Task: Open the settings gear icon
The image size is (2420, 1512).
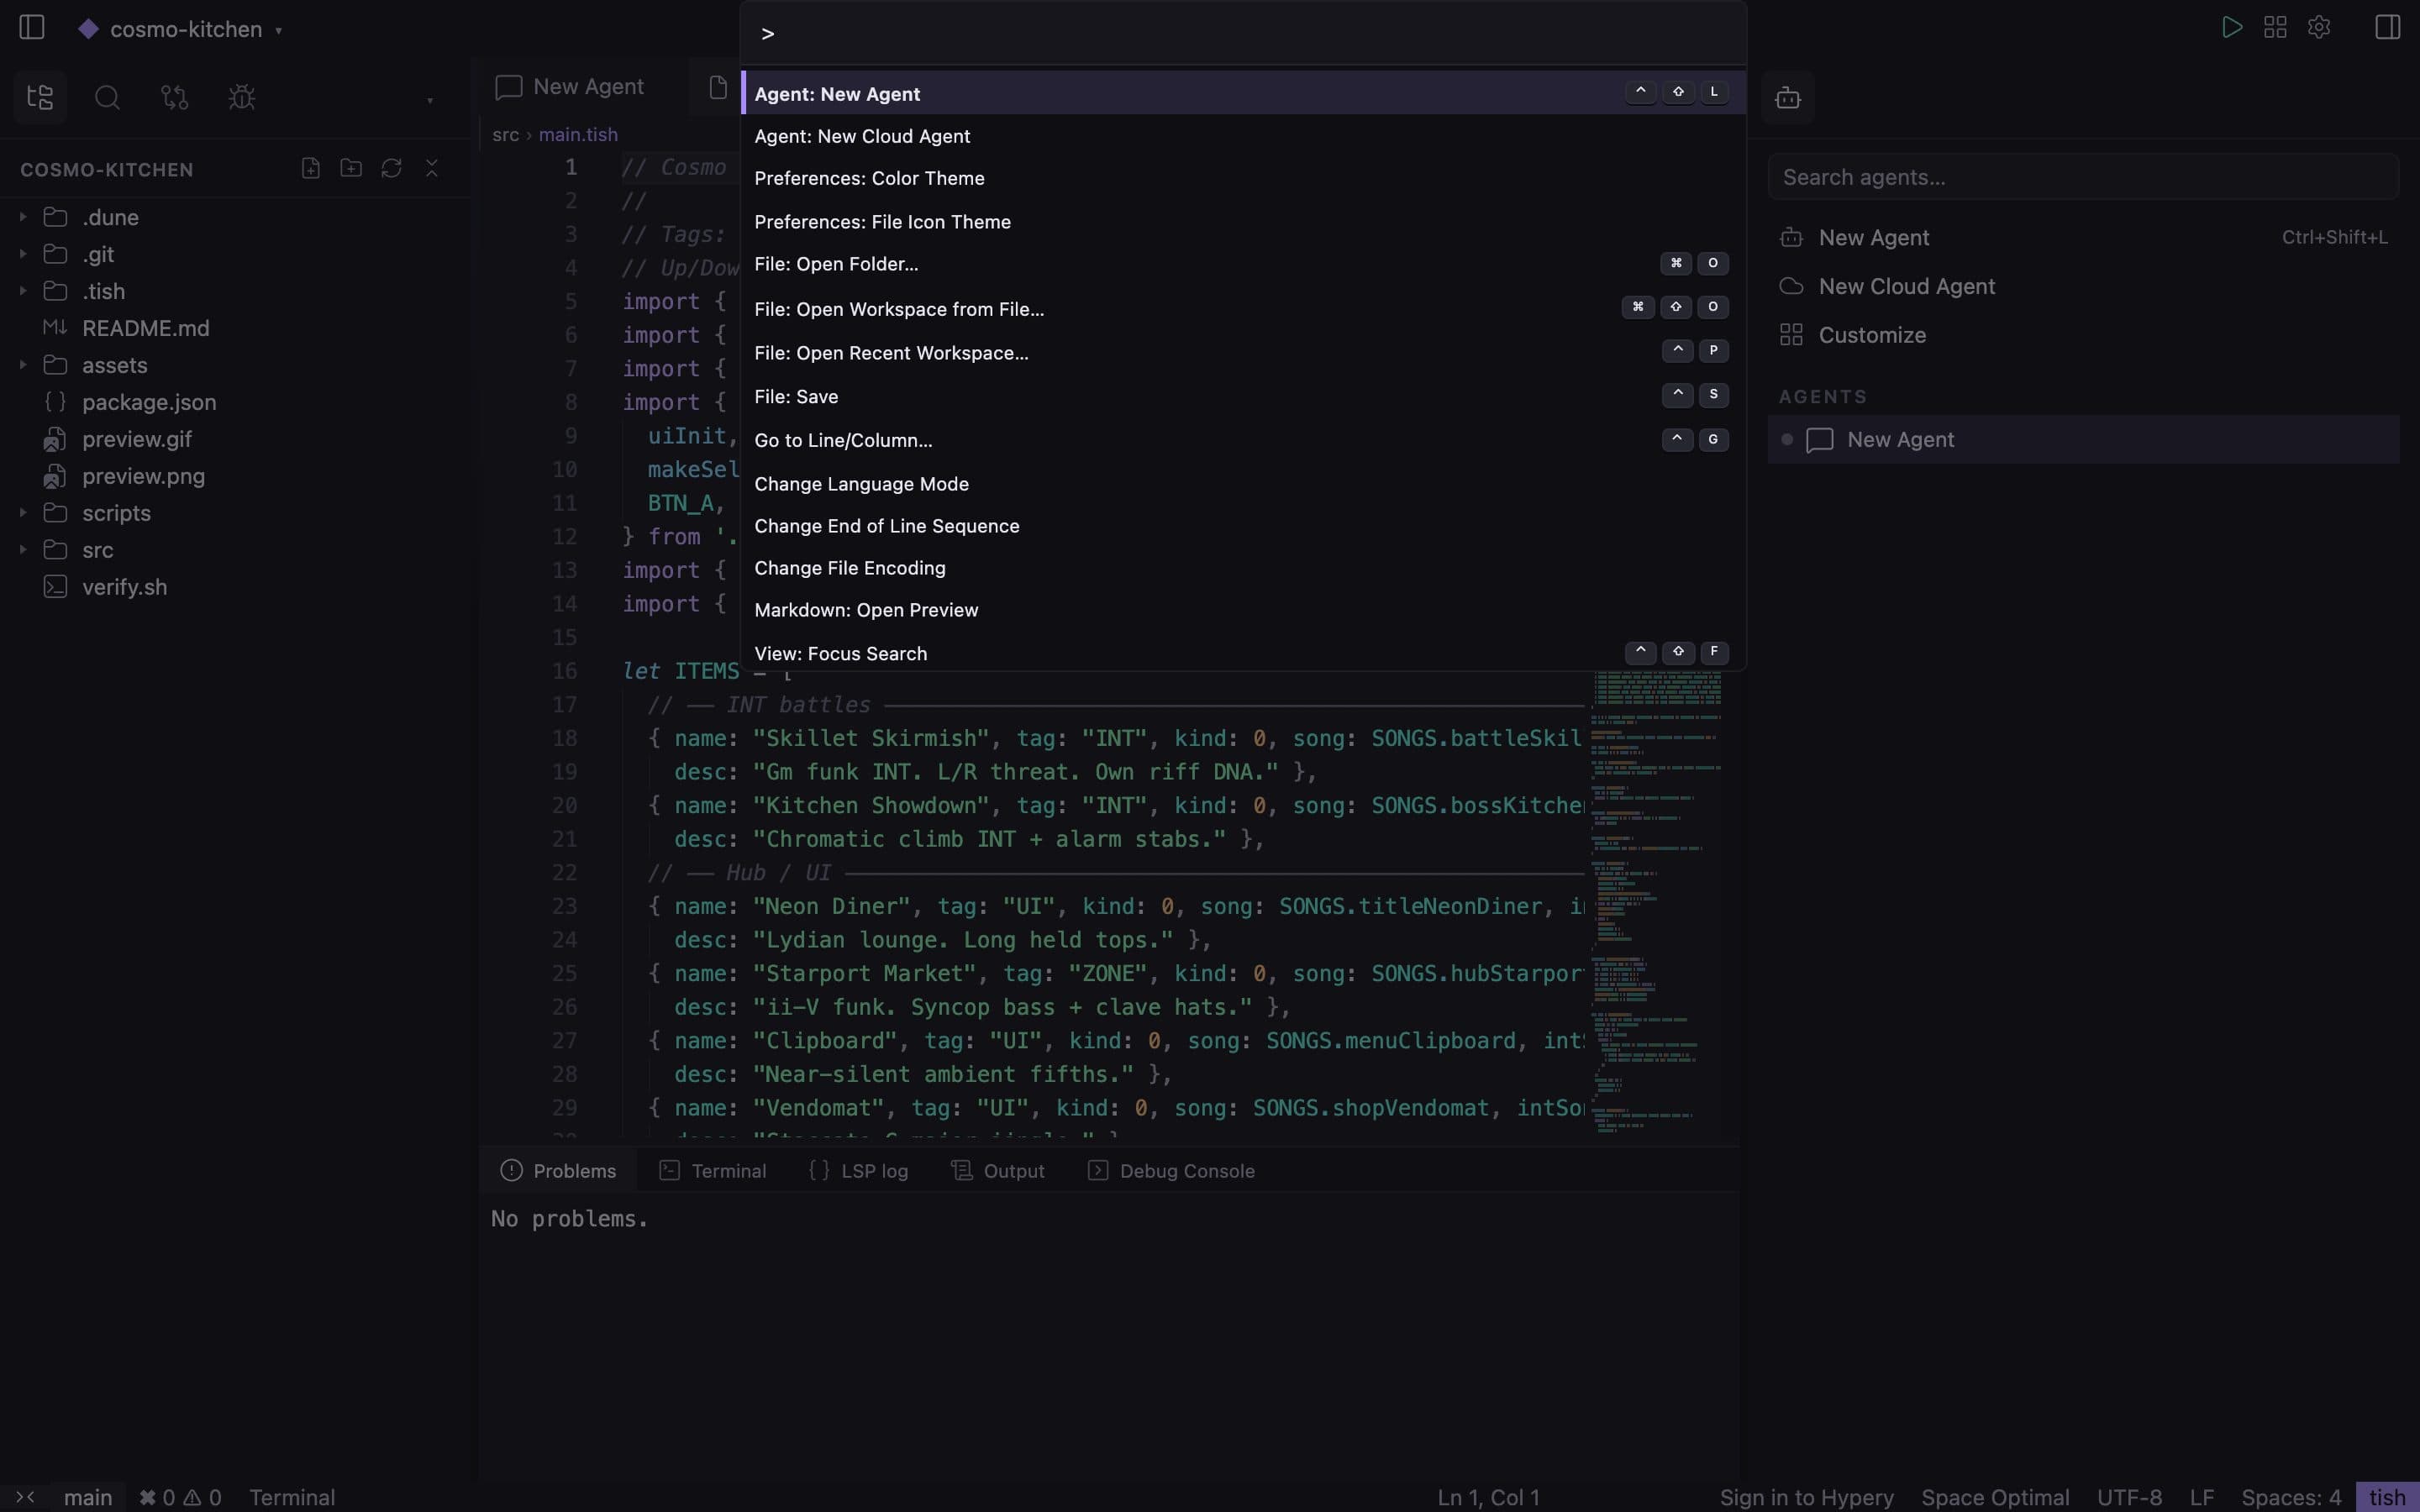Action: (x=2319, y=27)
